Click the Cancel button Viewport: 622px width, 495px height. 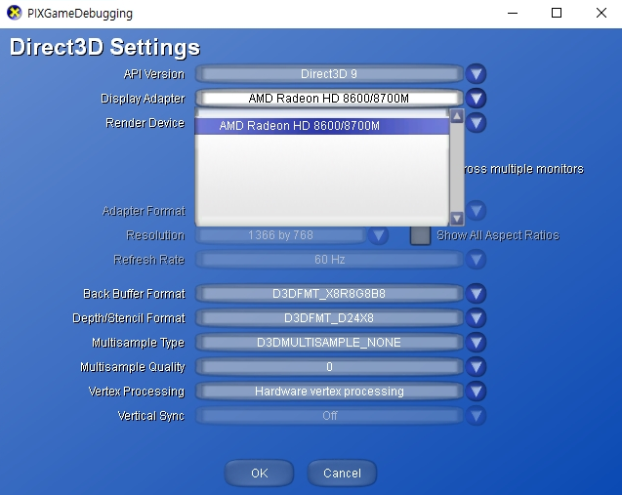342,473
